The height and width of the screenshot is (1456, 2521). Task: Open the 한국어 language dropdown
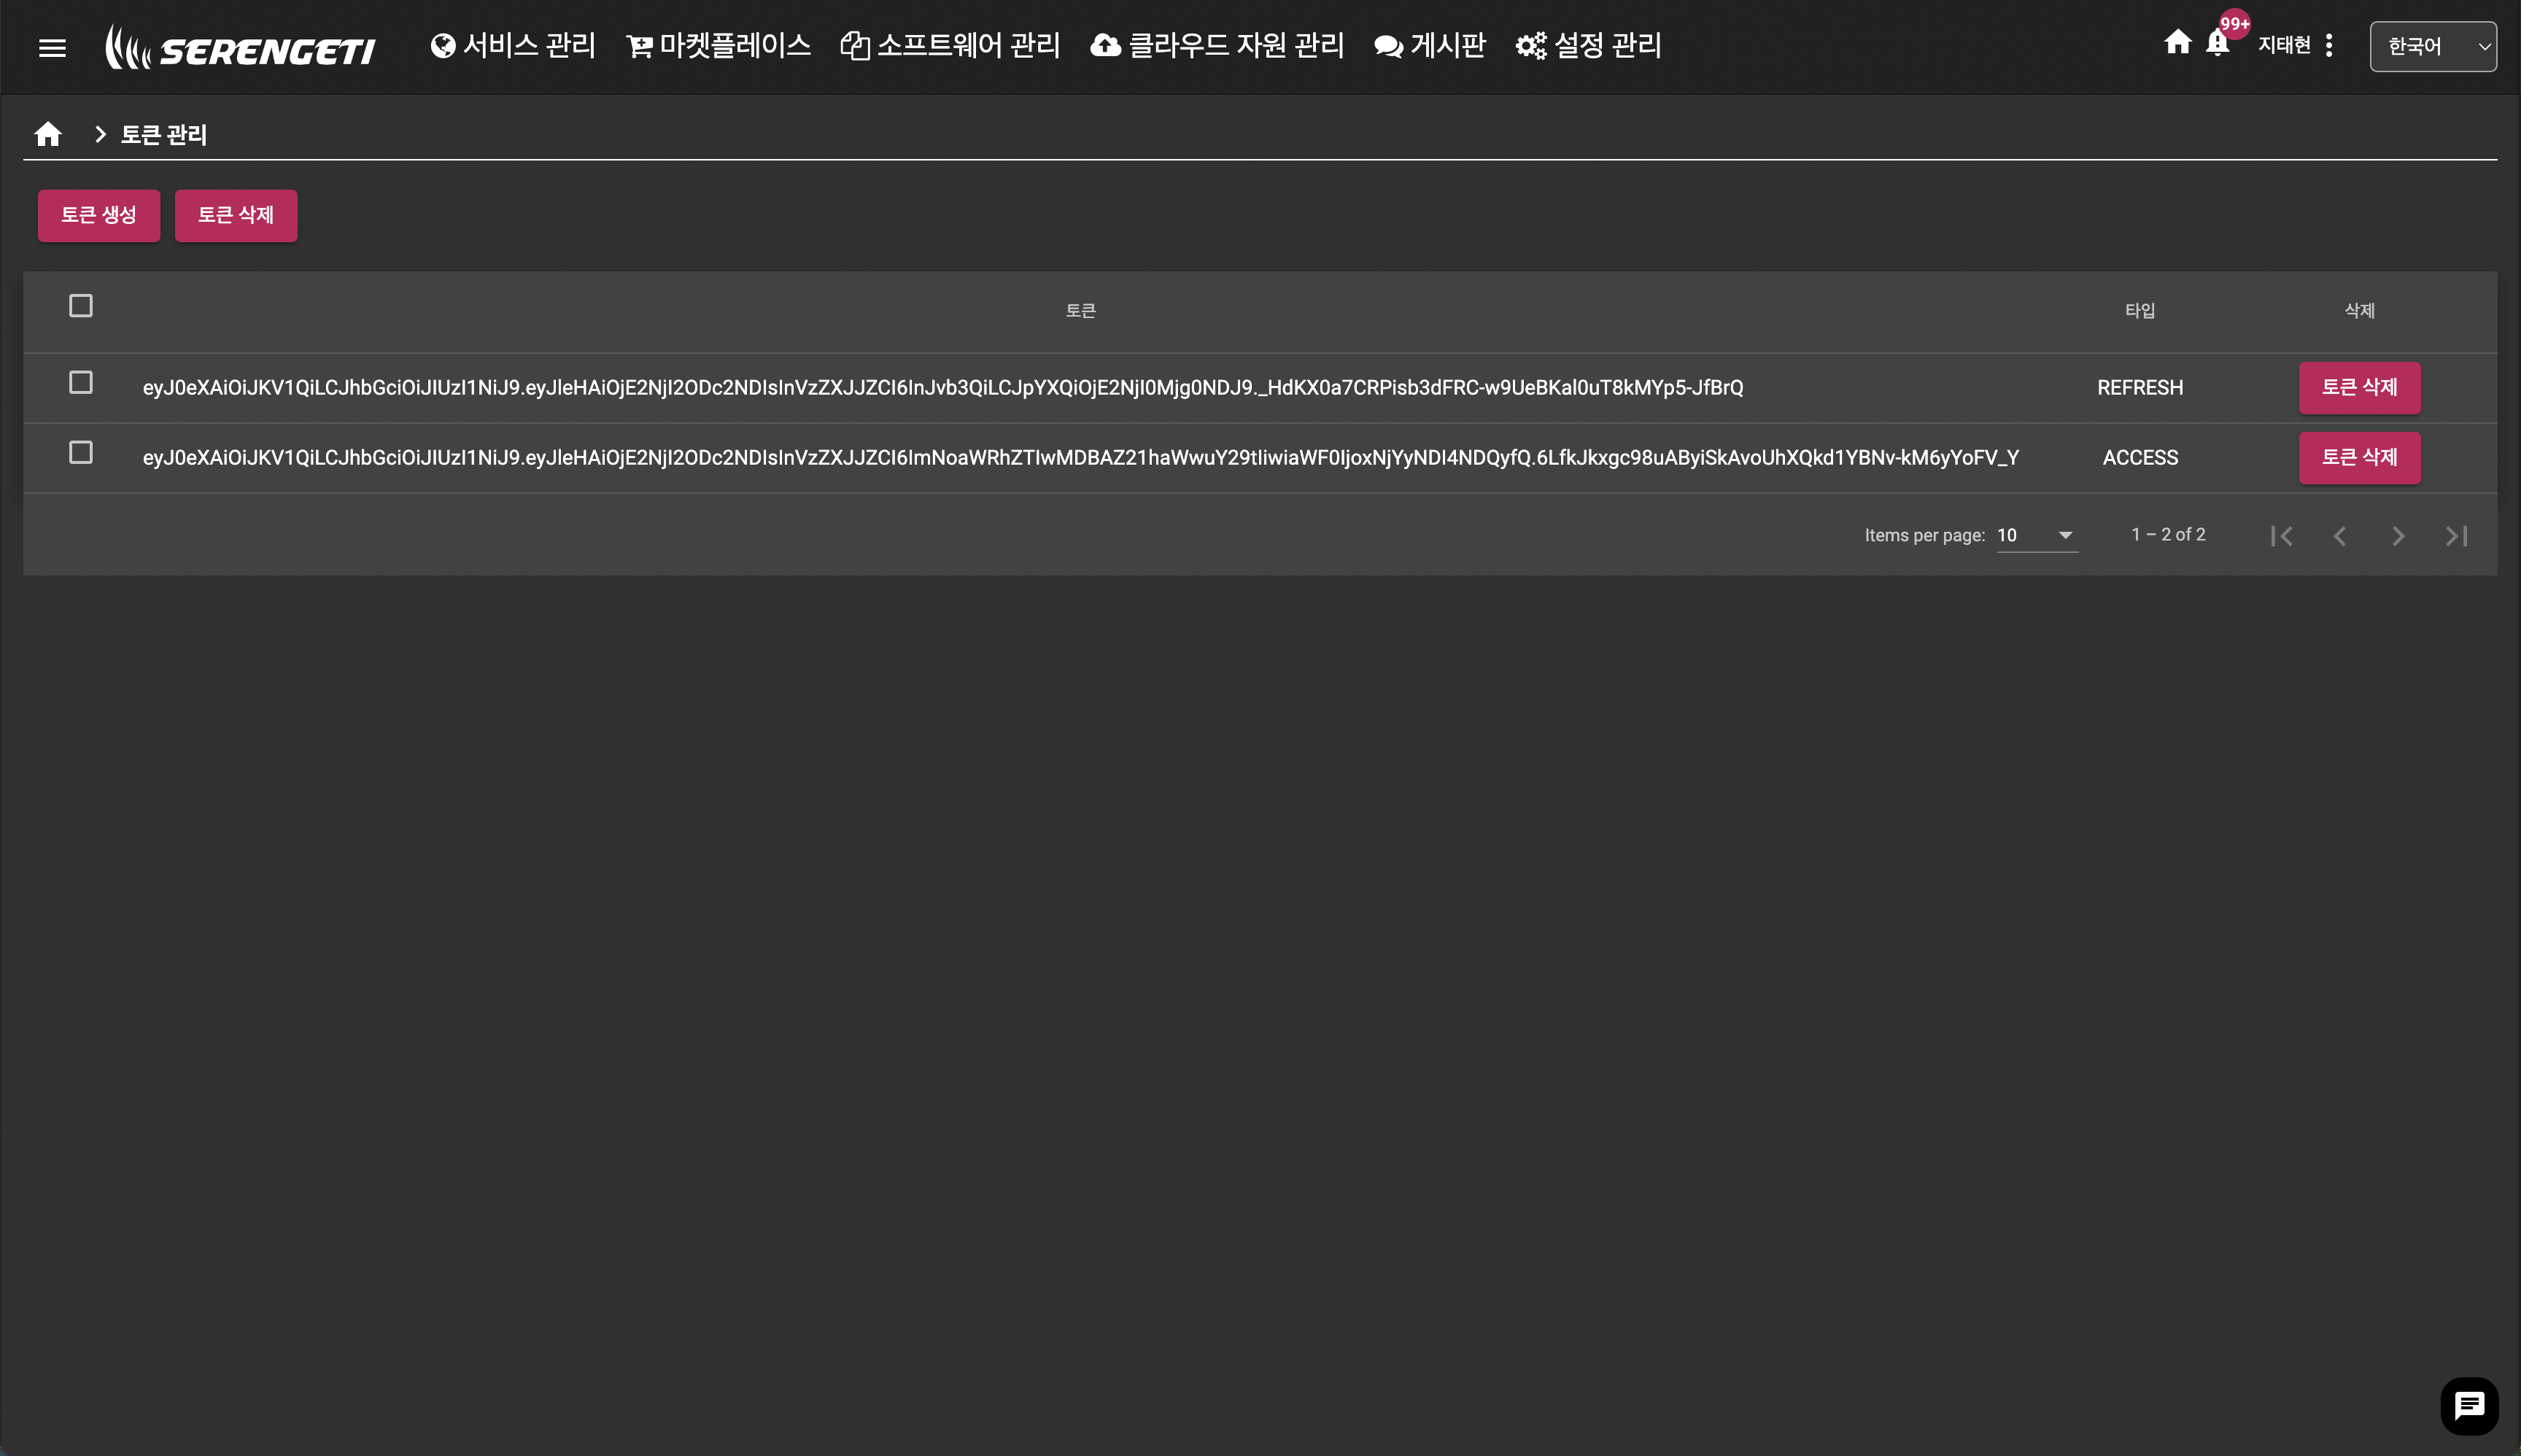2432,46
